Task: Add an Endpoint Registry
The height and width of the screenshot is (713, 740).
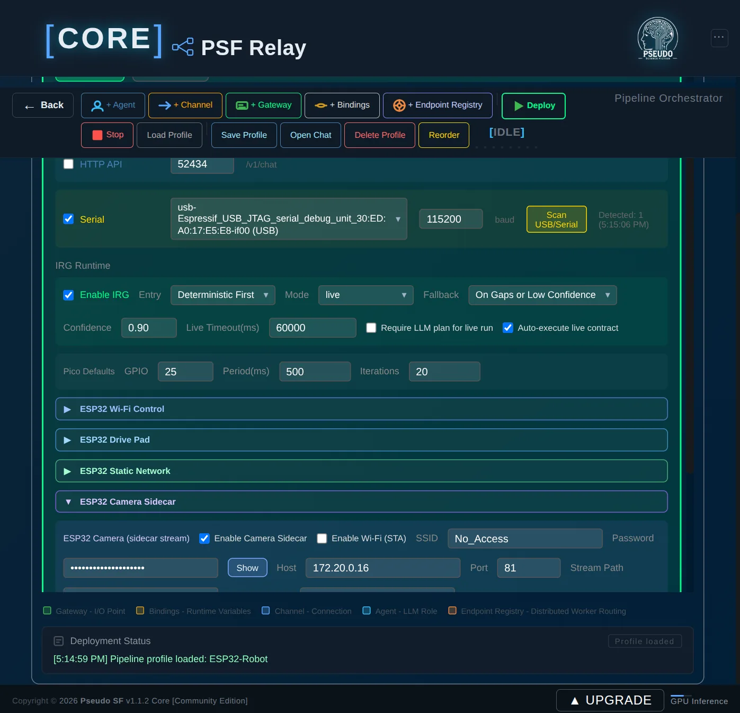Action: [x=438, y=105]
